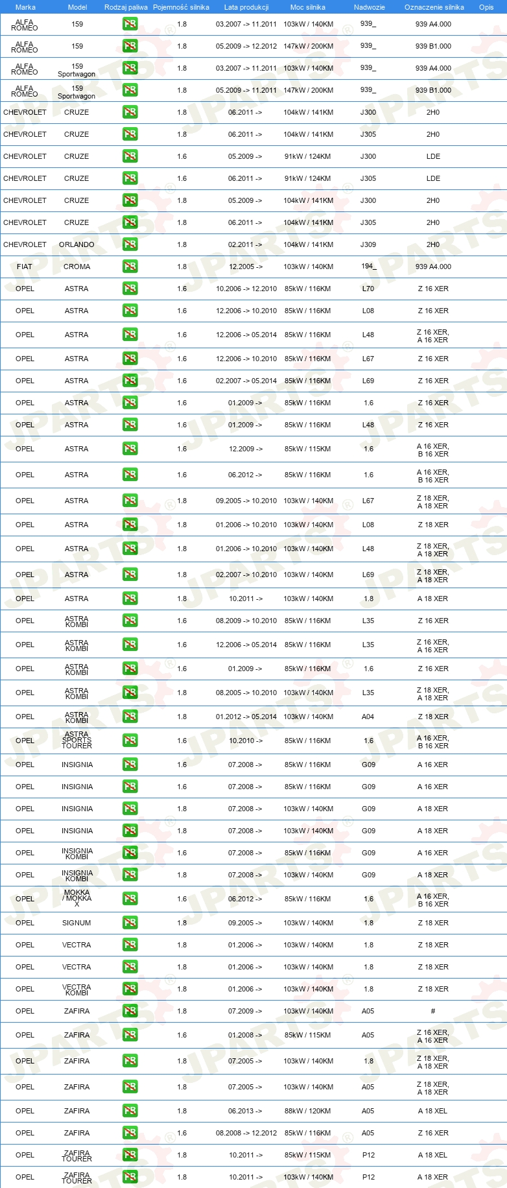The image size is (507, 1188).
Task: Click fuel icon in Vectra Kombi row
Action: [x=130, y=989]
